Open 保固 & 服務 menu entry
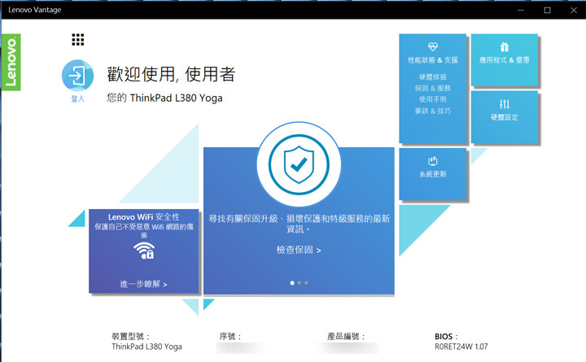Screen dimensions: 586x362 coord(432,88)
